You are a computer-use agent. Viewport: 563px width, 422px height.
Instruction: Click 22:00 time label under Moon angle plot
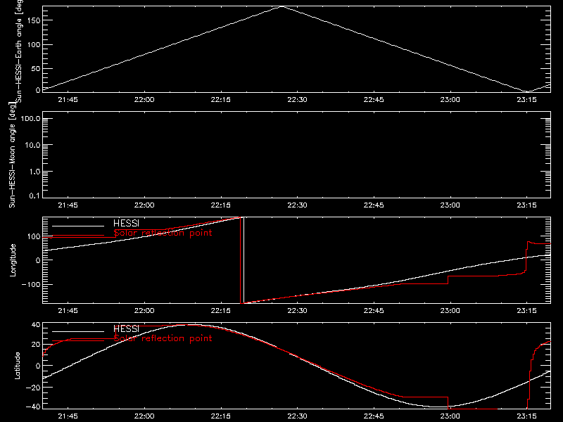[144, 205]
